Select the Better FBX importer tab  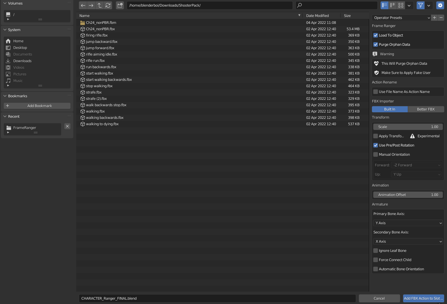tap(426, 109)
